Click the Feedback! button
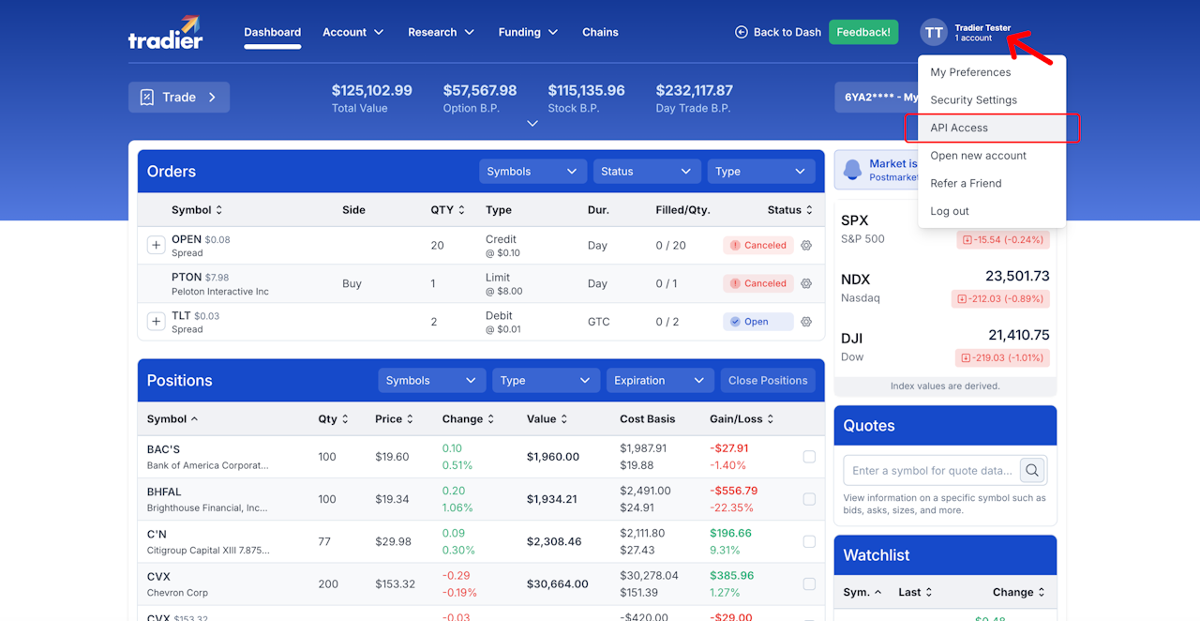 click(x=863, y=32)
